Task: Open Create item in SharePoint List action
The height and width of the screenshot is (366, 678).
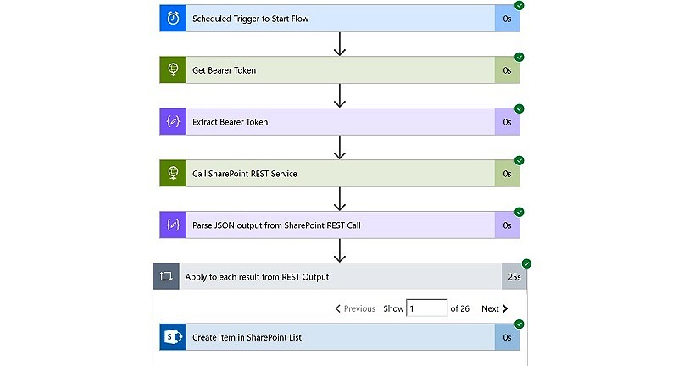Action: coord(341,337)
